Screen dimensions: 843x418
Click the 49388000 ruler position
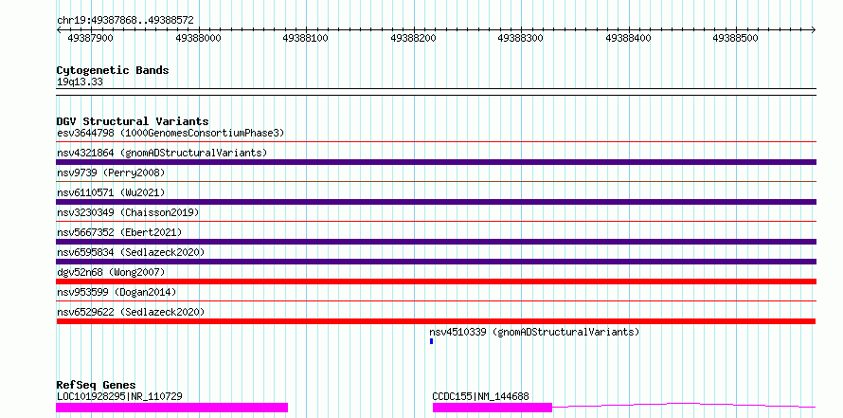(198, 38)
